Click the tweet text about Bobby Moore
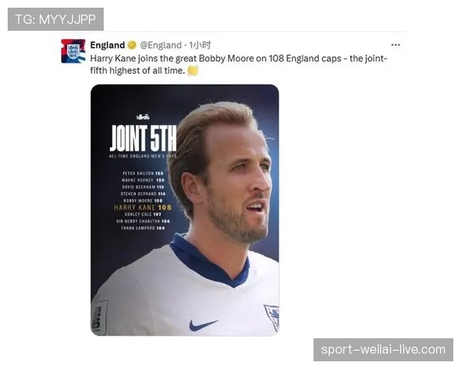Screen dimensions: 461x369 238,65
